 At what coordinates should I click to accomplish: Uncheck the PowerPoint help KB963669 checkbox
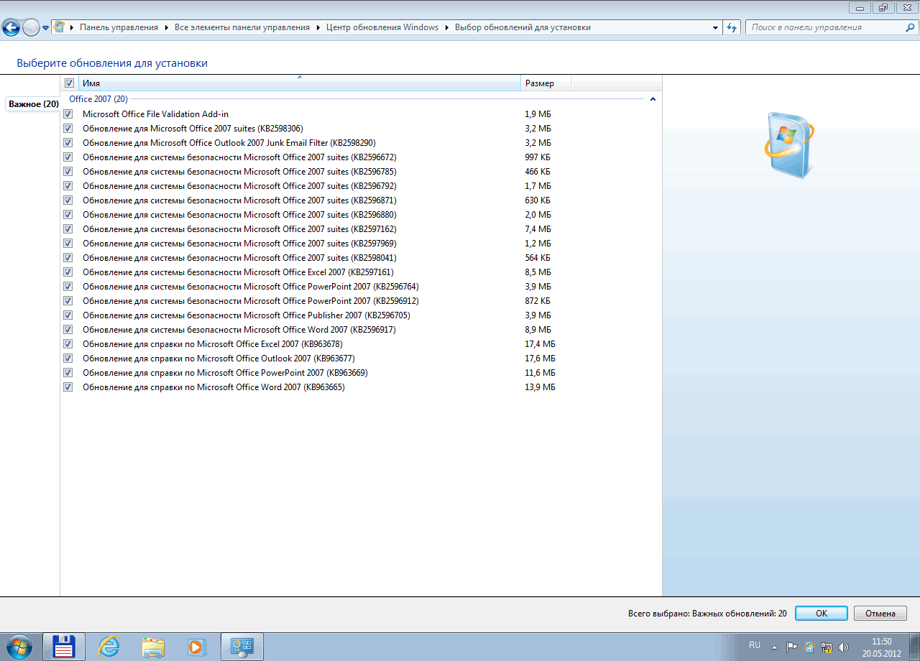68,373
